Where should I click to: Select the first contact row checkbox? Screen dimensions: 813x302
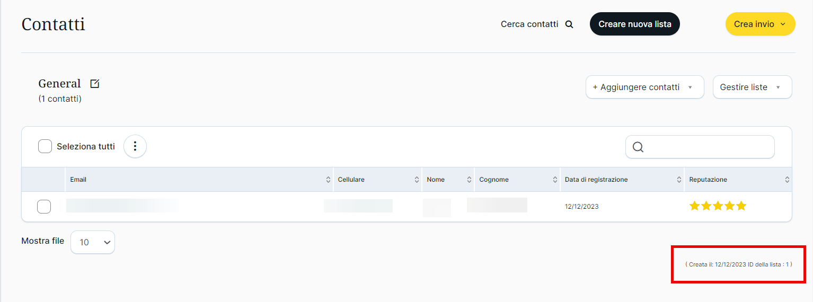click(x=44, y=207)
